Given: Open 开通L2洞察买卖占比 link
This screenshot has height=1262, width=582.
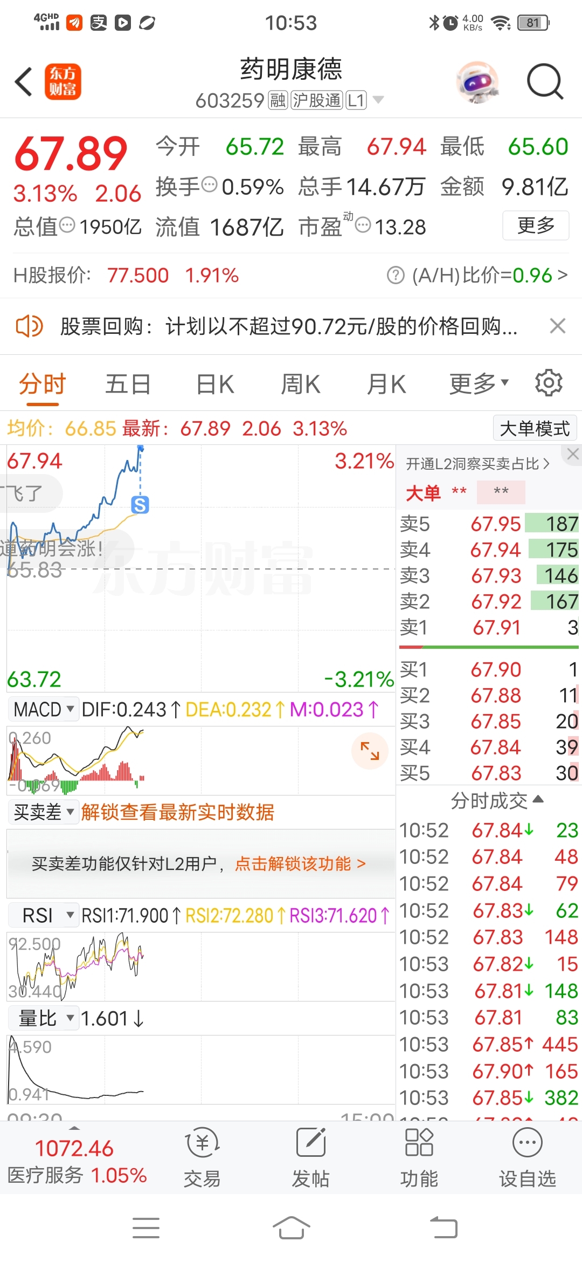Looking at the screenshot, I should (x=477, y=464).
